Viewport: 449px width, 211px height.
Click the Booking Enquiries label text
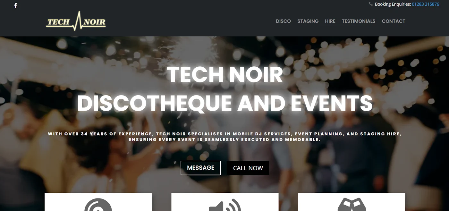pos(393,4)
